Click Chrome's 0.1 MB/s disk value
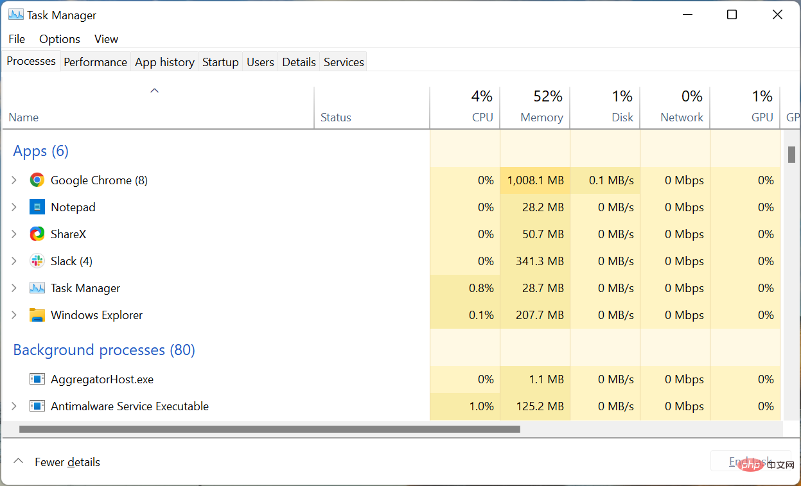Image resolution: width=801 pixels, height=486 pixels. point(612,180)
